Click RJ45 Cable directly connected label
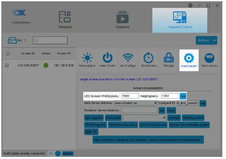 24,153
